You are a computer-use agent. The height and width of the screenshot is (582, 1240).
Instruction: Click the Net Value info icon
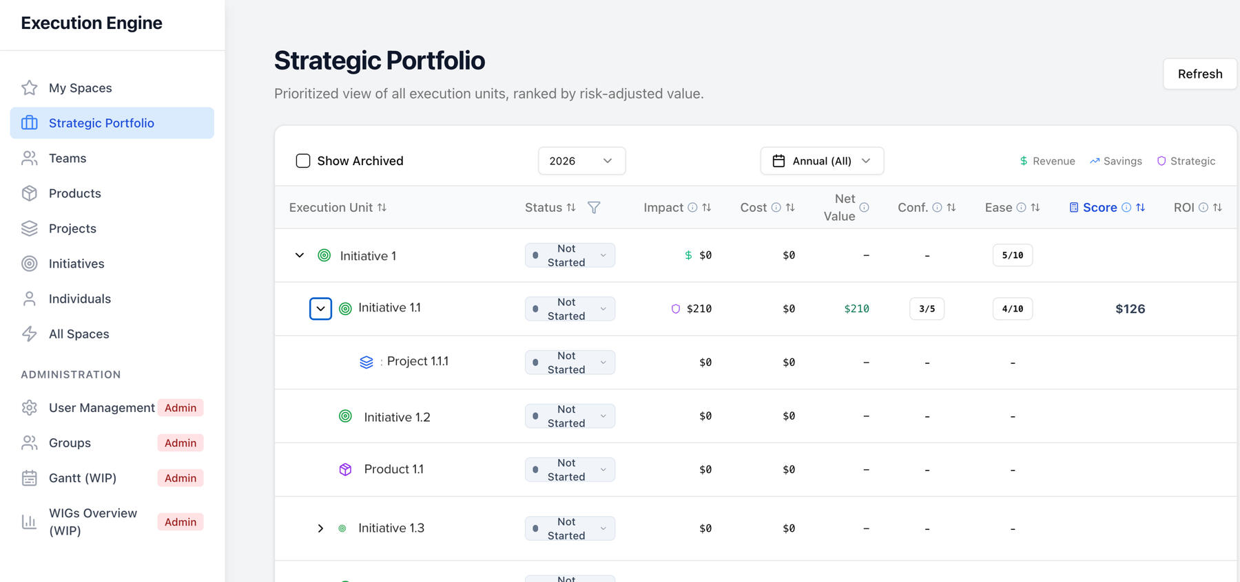pos(864,207)
